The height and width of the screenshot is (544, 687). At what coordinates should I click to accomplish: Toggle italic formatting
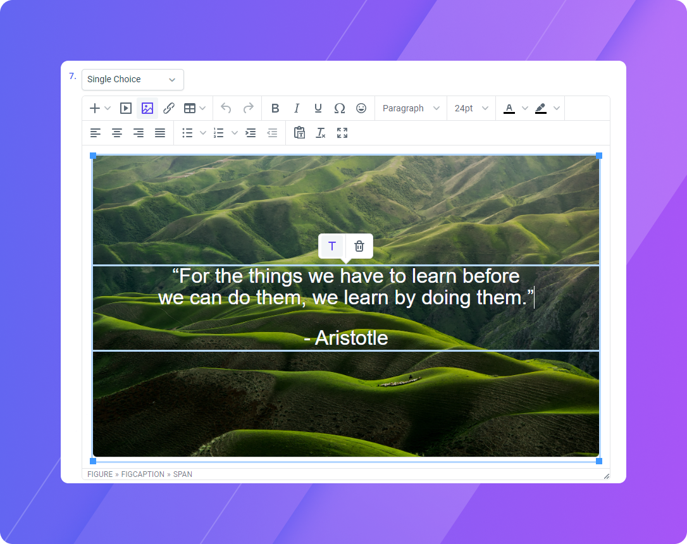(x=297, y=108)
